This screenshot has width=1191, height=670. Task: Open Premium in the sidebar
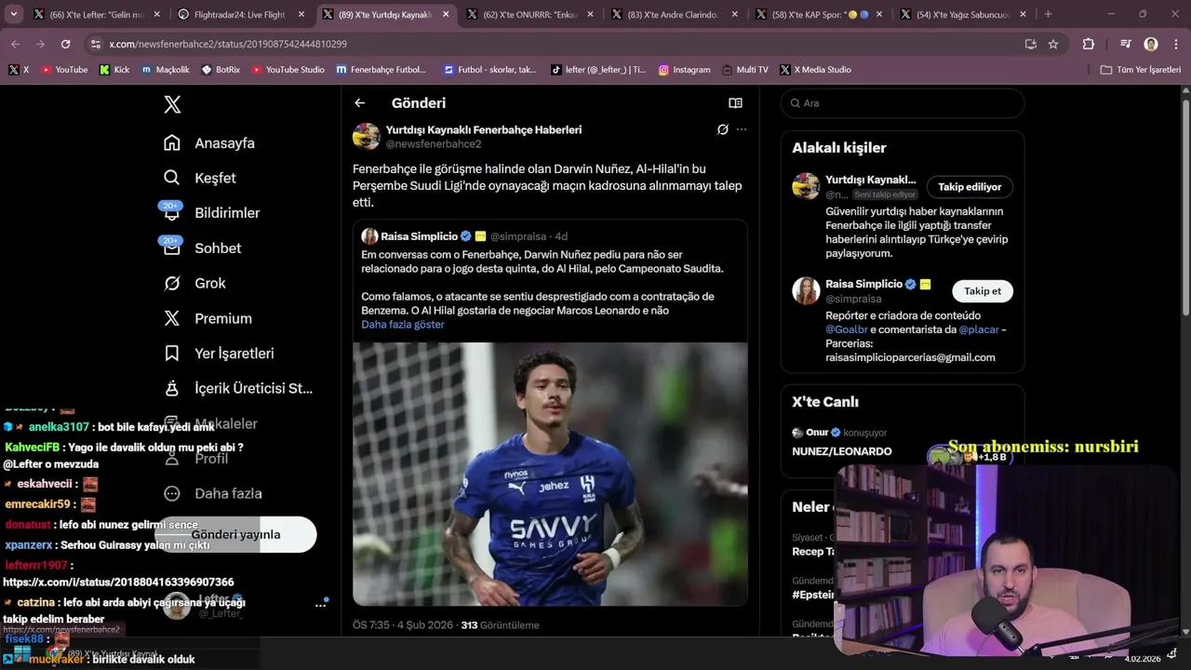tap(172, 318)
